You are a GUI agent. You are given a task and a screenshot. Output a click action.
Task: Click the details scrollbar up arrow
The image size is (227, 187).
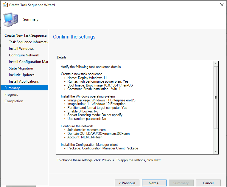coord(216,64)
